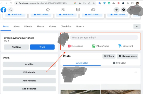The height and width of the screenshot is (94, 143).
Task: Reload the page
Action: [x=11, y=3]
